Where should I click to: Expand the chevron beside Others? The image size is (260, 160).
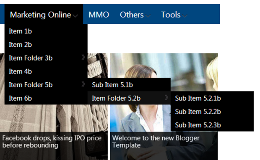(148, 16)
